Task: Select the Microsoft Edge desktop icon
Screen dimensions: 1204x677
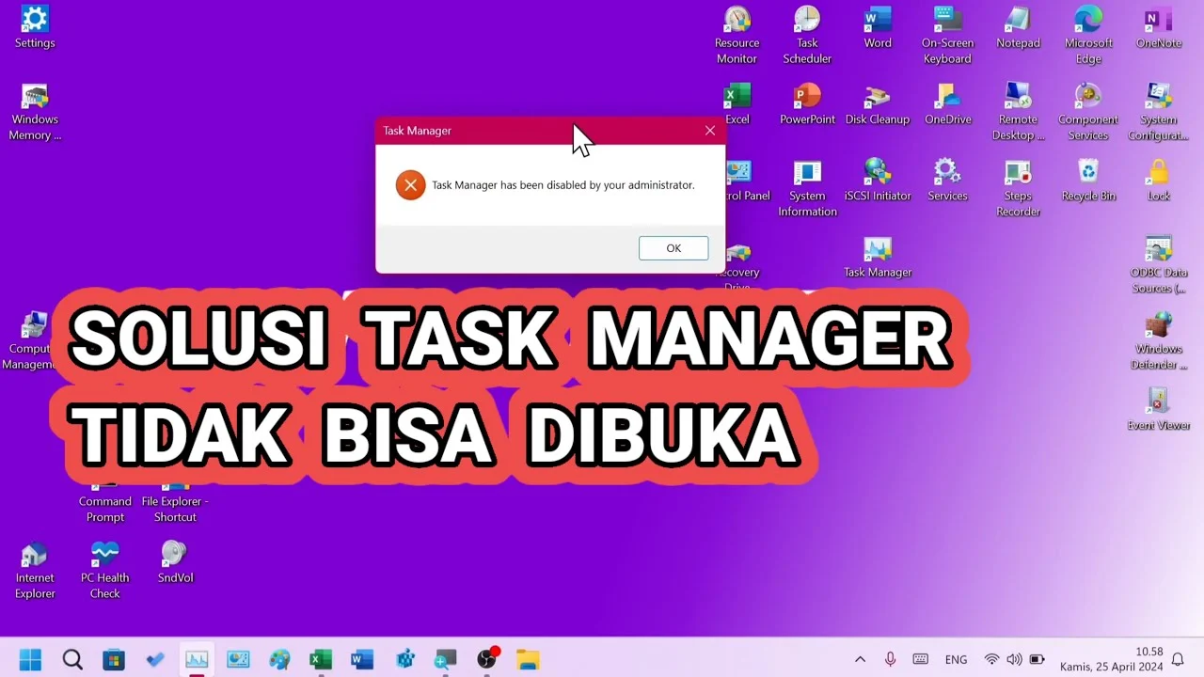Action: (x=1088, y=36)
